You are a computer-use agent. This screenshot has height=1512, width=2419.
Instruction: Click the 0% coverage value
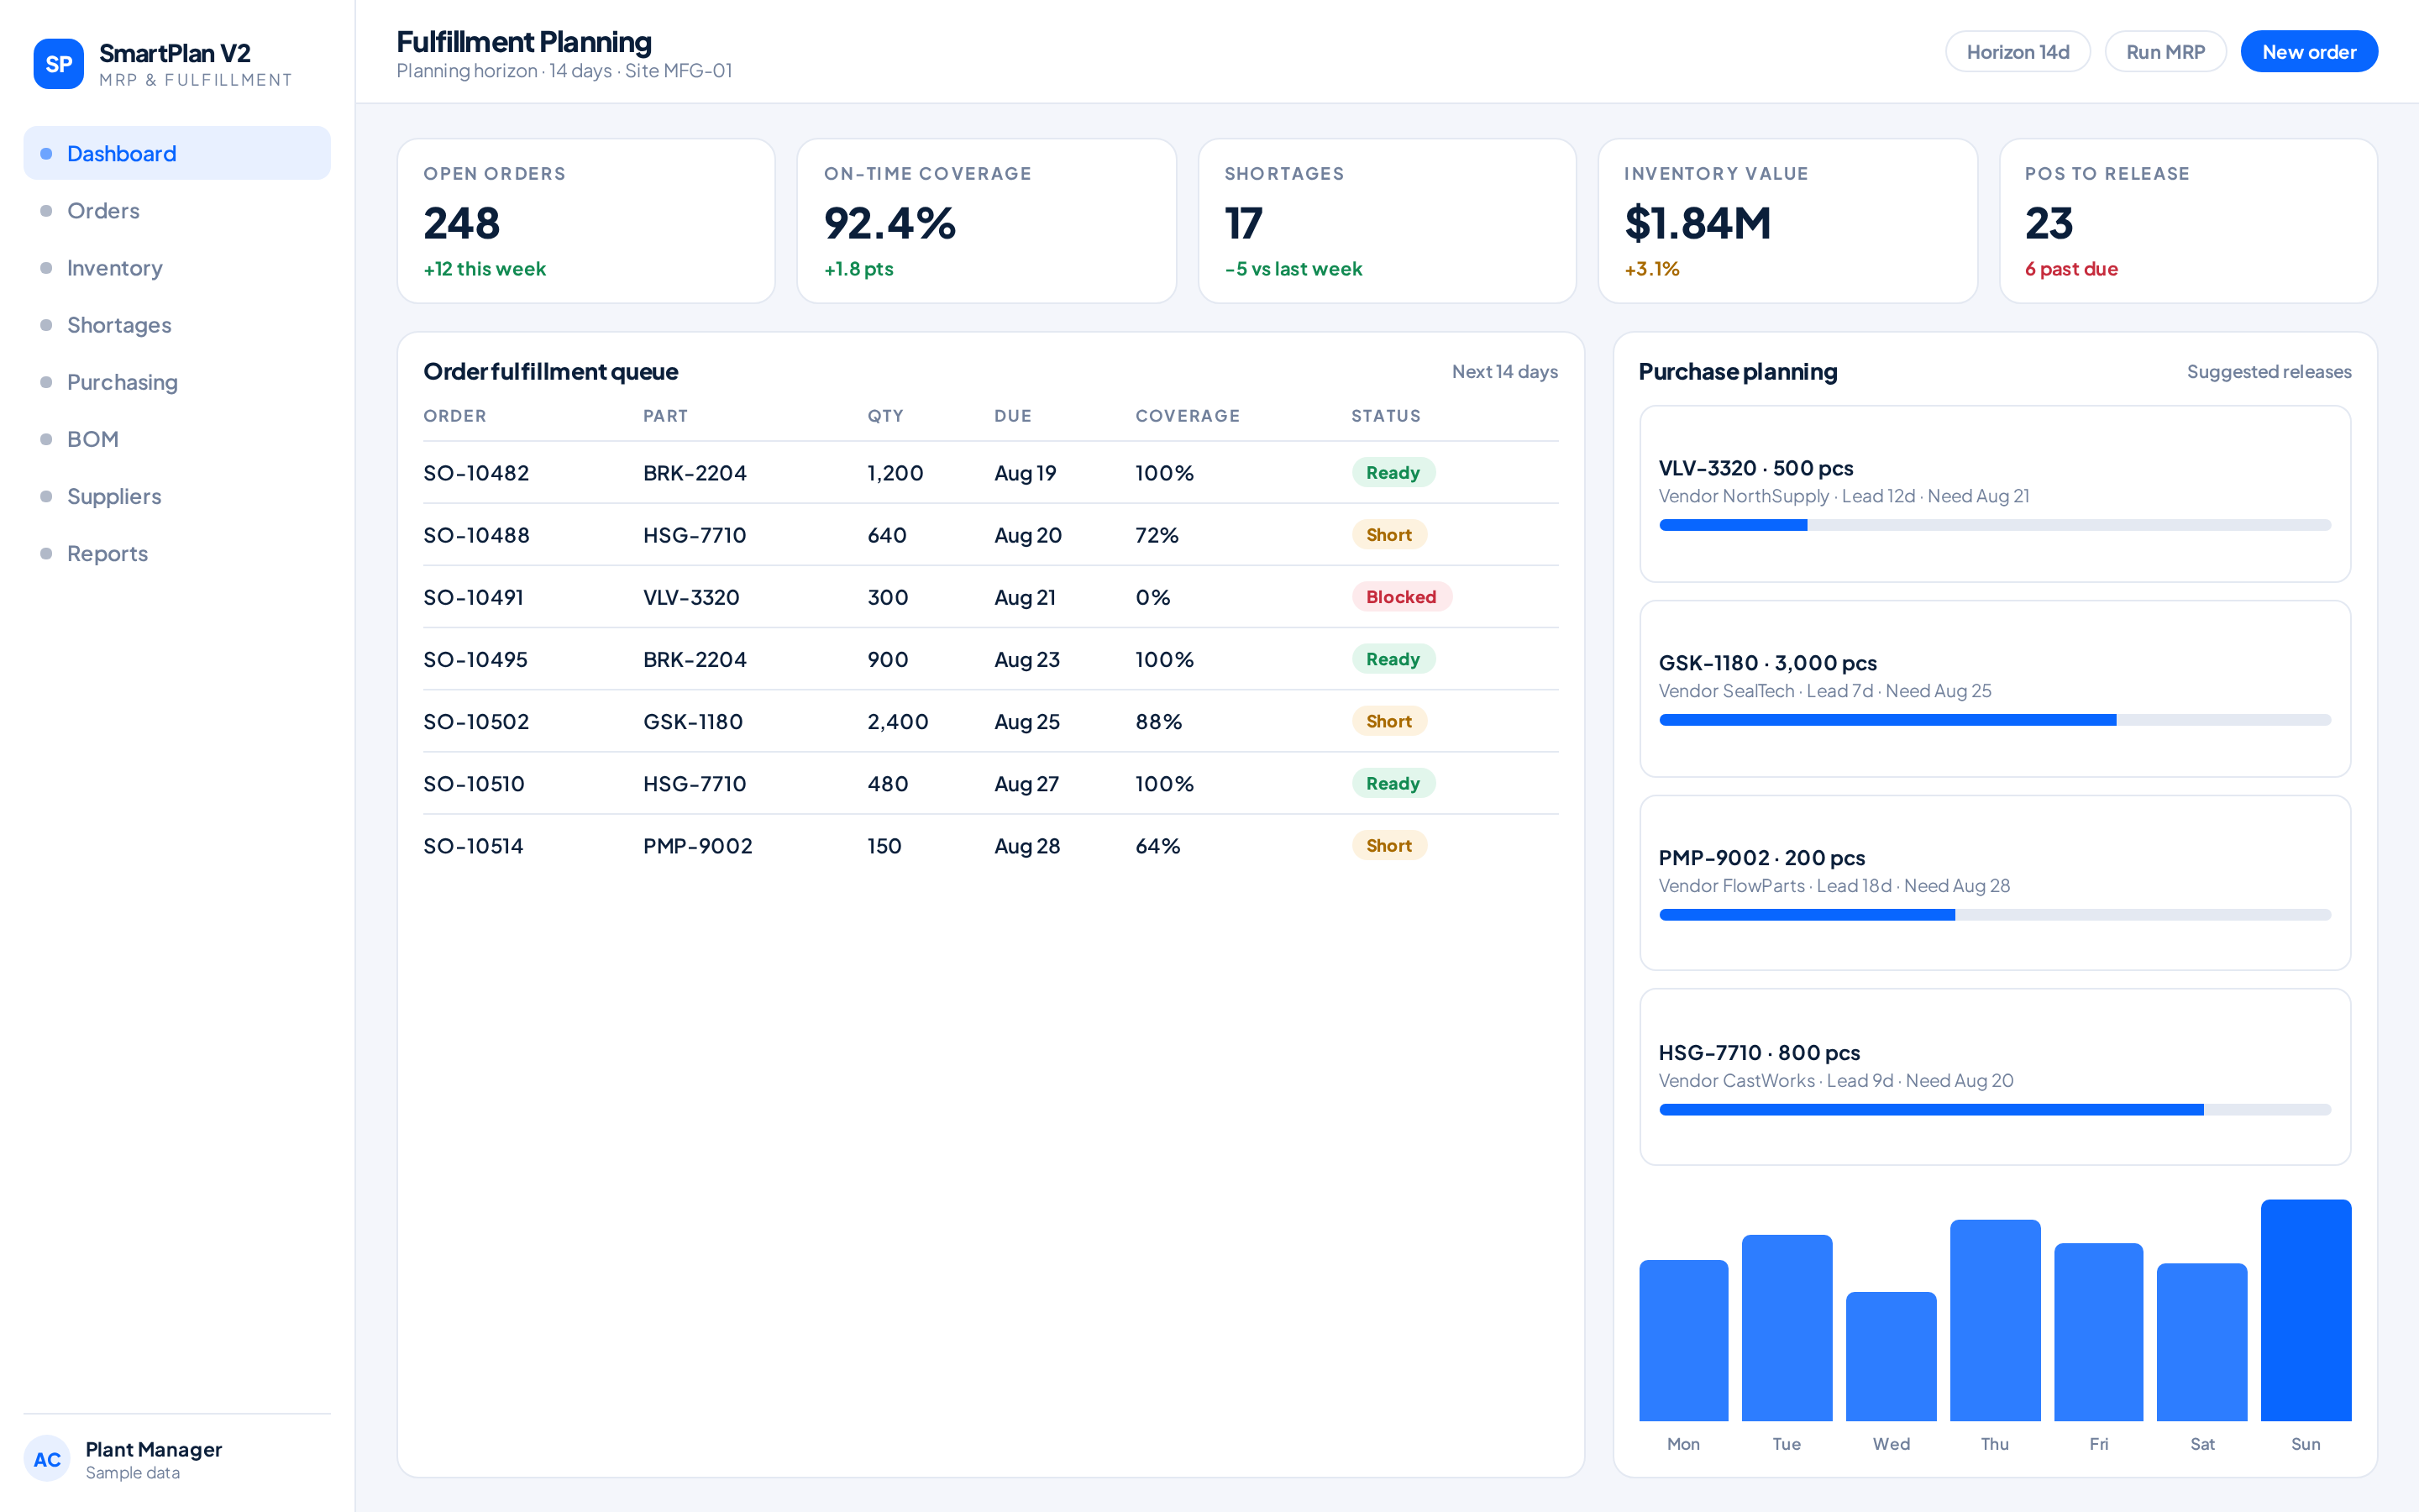tap(1152, 597)
